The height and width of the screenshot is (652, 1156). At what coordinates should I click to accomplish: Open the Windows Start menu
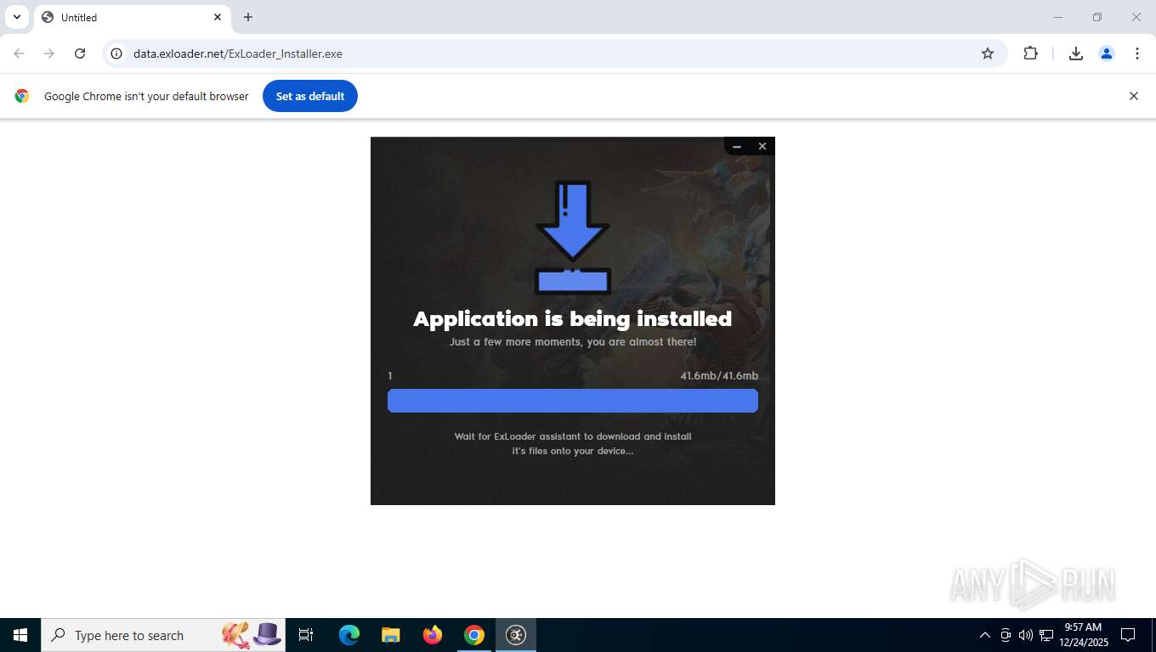(x=20, y=635)
